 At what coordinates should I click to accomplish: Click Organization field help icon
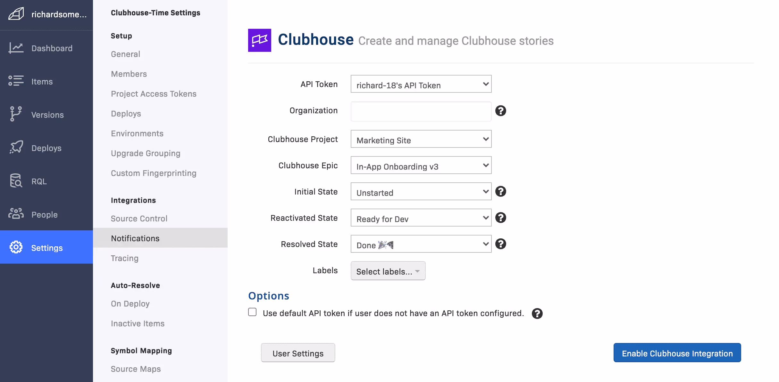(500, 111)
